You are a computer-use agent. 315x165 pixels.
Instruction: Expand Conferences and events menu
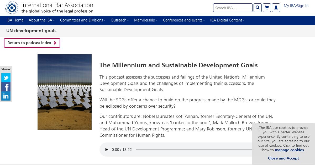(184, 20)
